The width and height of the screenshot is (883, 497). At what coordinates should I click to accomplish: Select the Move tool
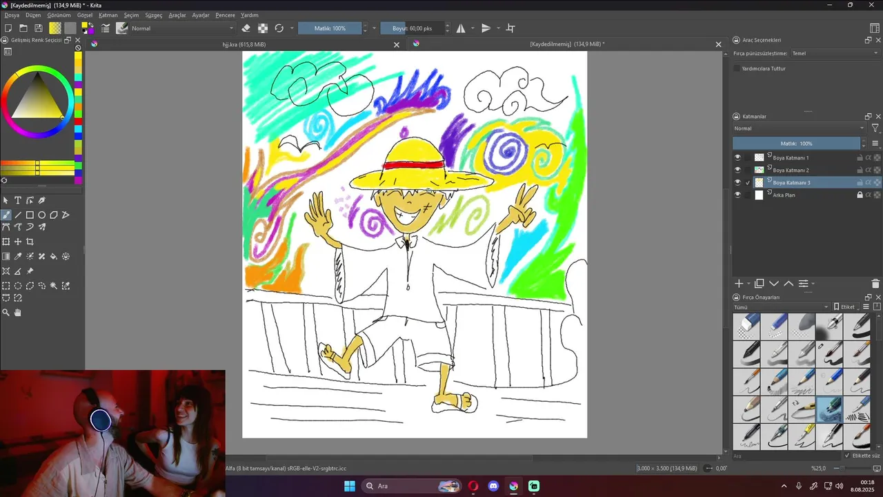click(18, 242)
